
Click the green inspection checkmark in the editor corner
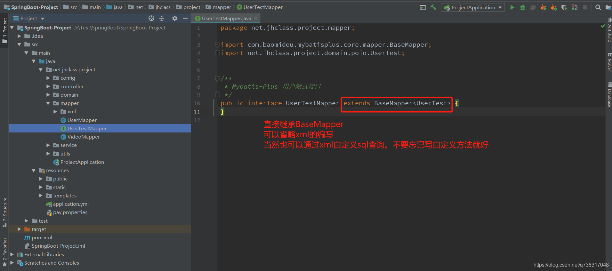coord(603,26)
